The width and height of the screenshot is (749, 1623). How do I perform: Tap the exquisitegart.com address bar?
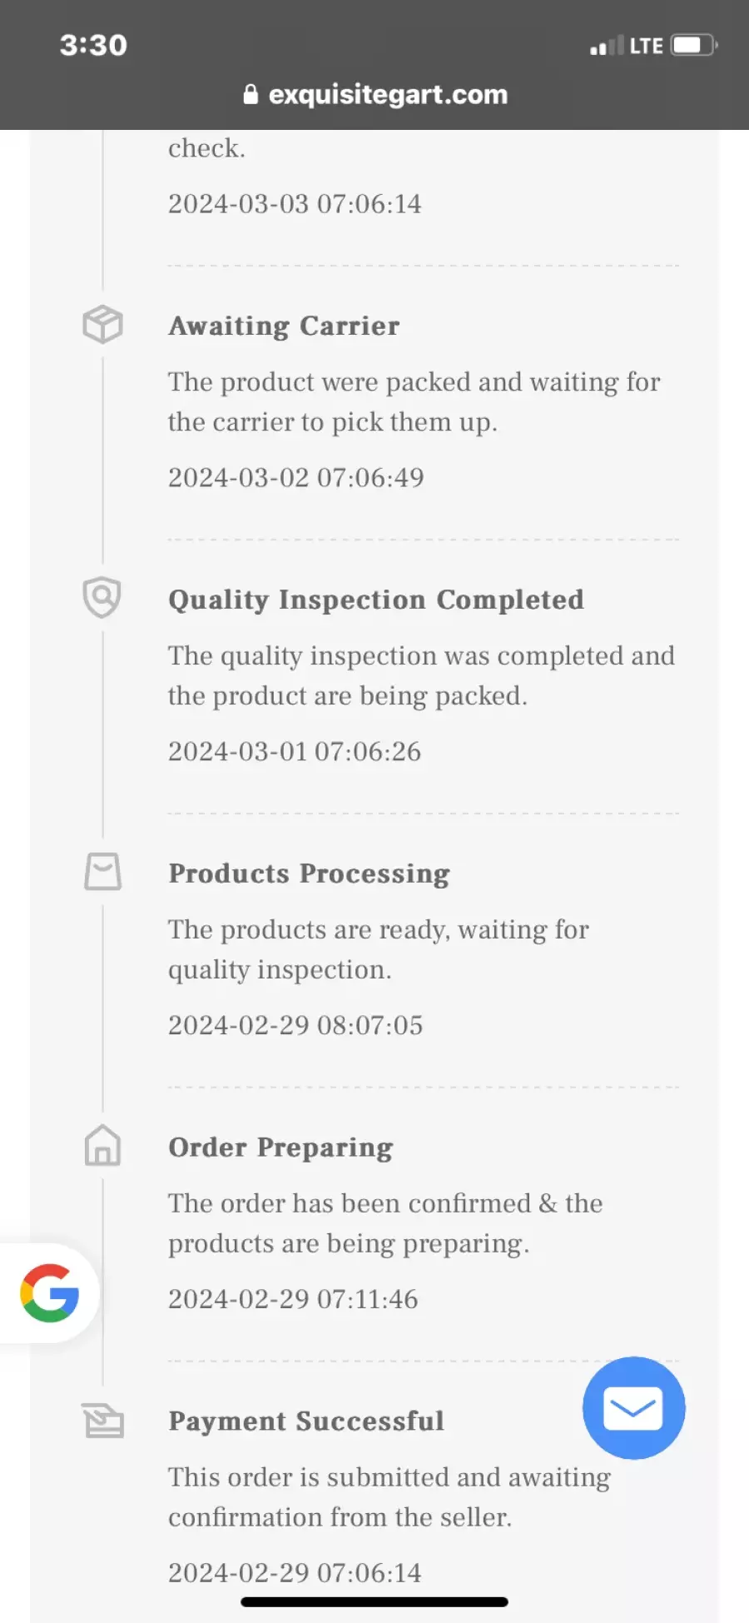pos(375,94)
